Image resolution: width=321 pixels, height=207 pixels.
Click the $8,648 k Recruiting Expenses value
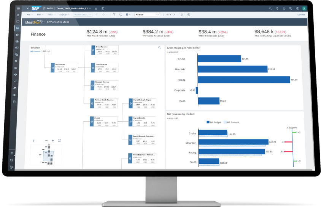click(x=264, y=31)
